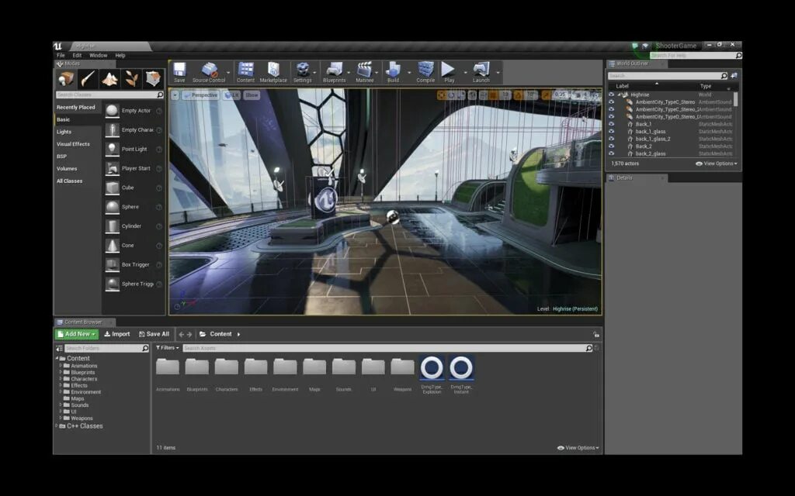795x496 pixels.
Task: Click the Launch gamepad icon
Action: pyautogui.click(x=481, y=69)
